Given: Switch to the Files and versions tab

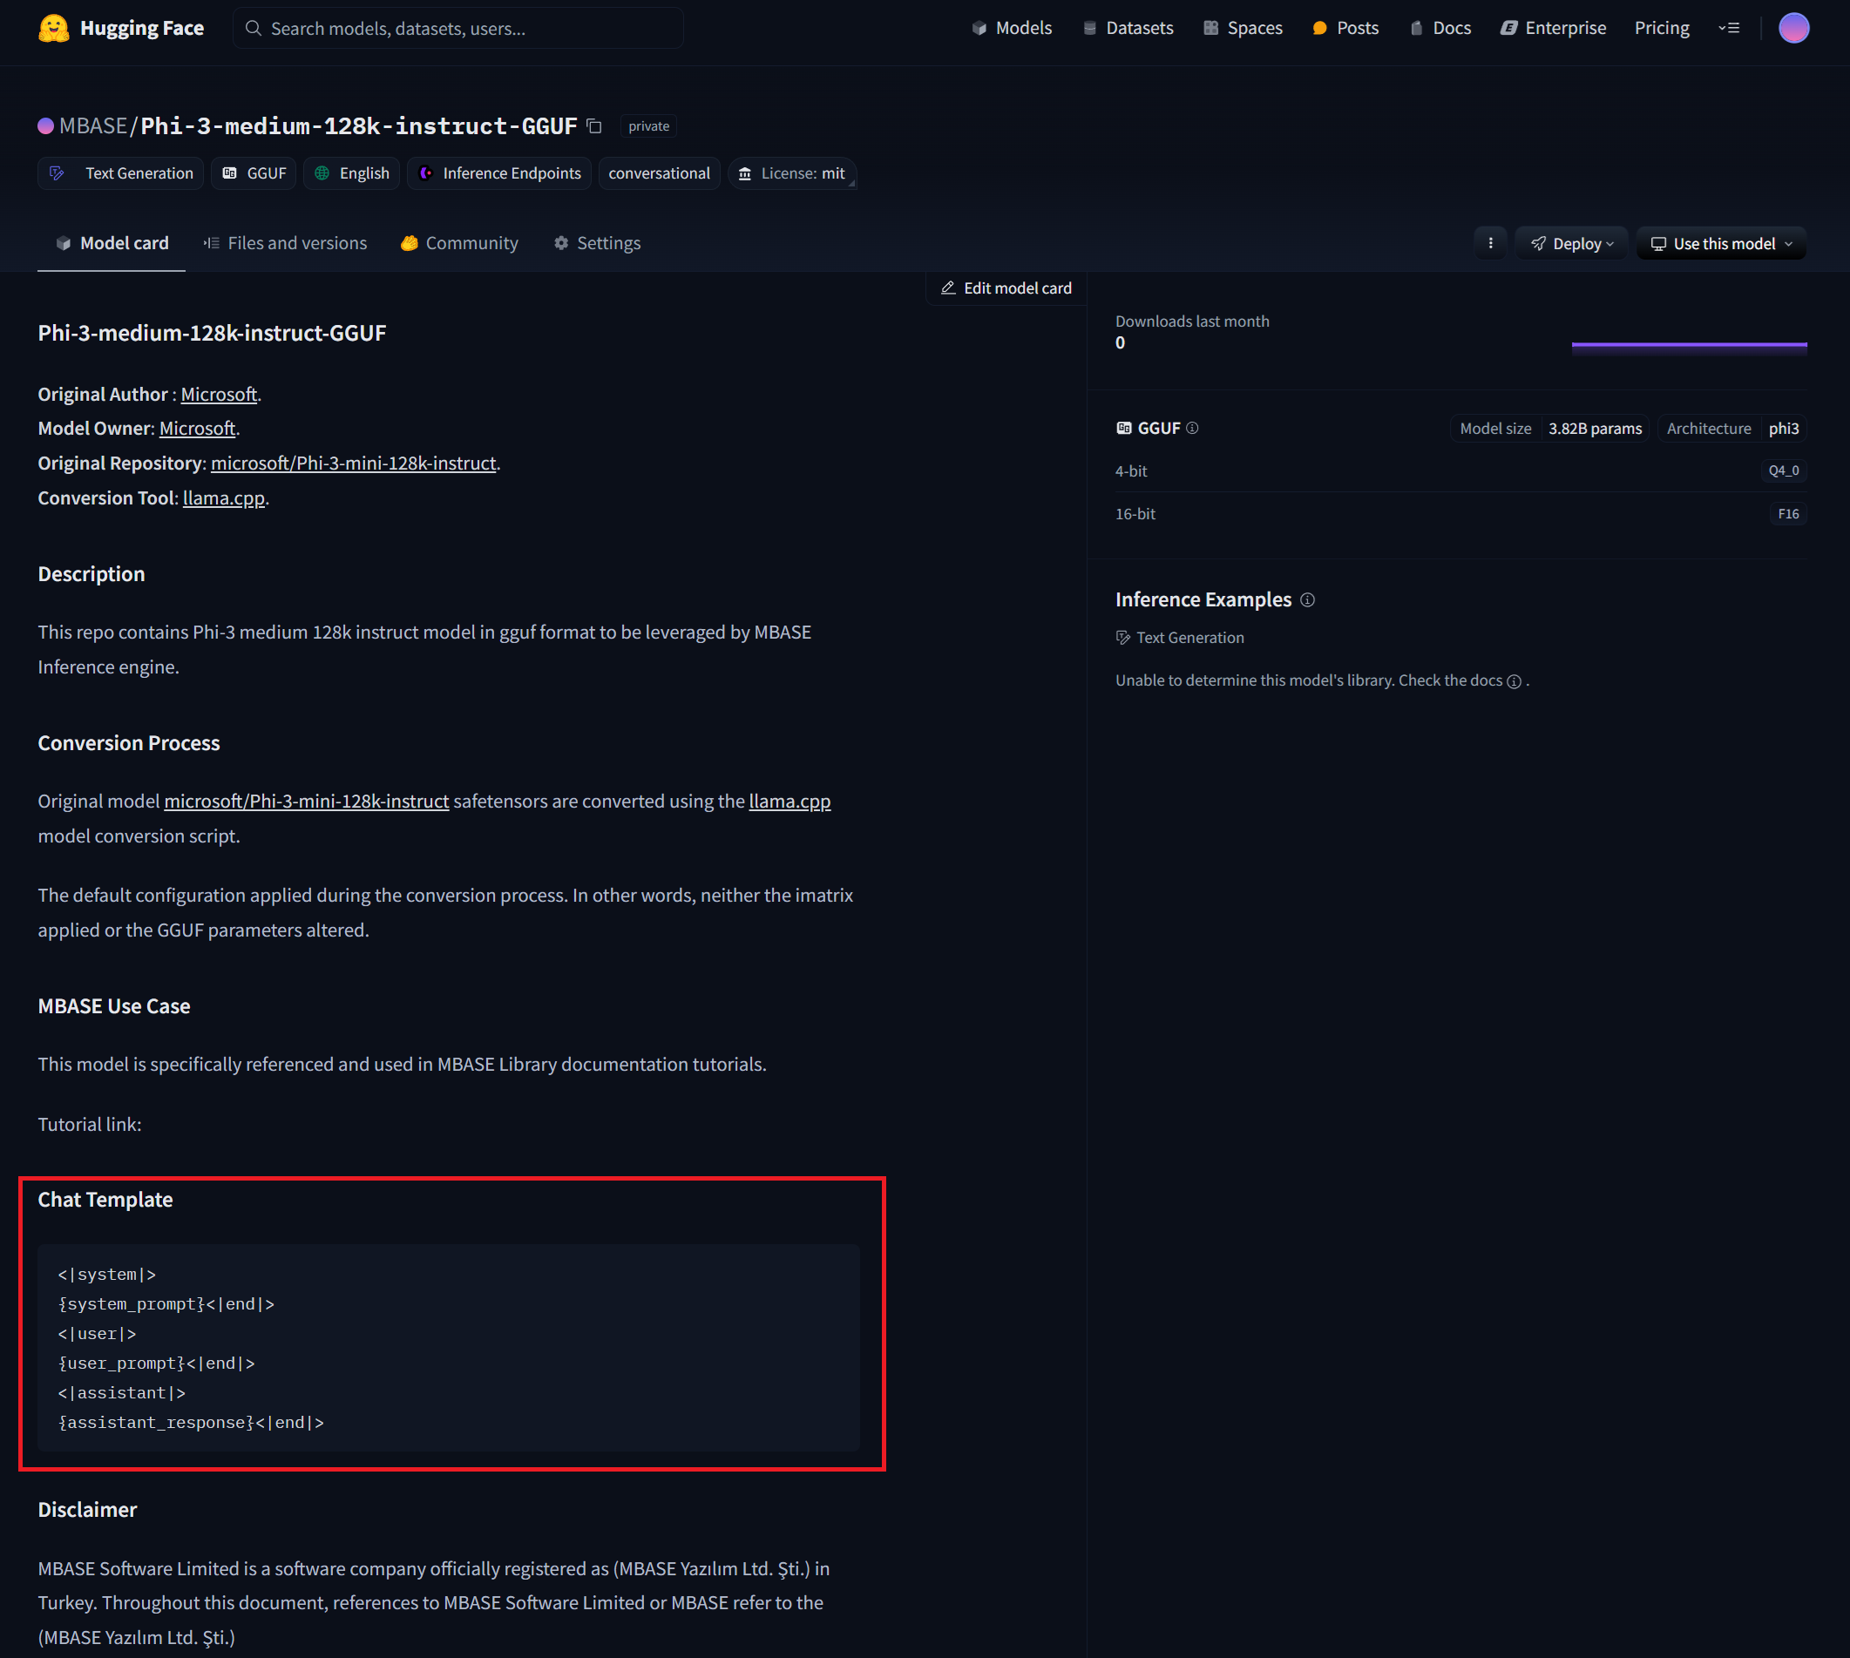Looking at the screenshot, I should [296, 242].
